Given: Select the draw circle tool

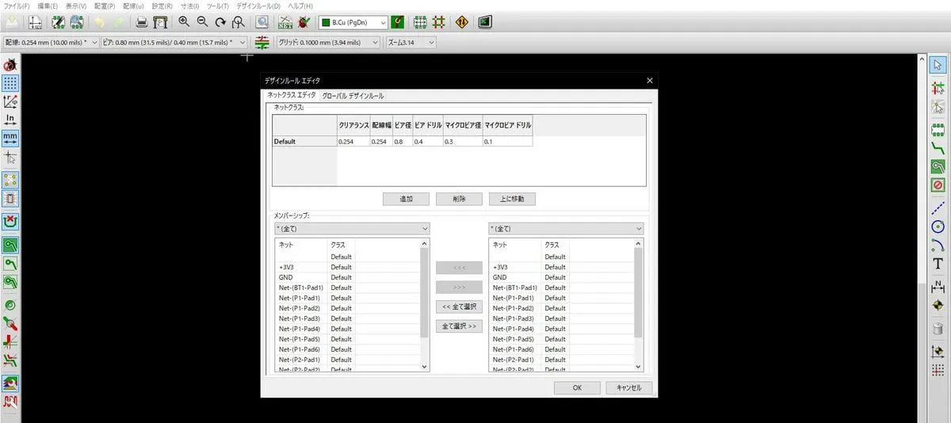Looking at the screenshot, I should pyautogui.click(x=938, y=226).
